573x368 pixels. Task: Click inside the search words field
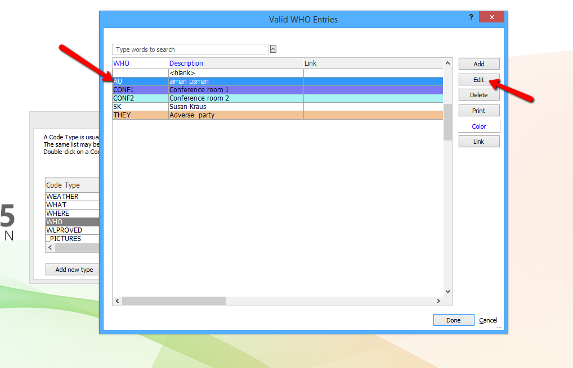(x=190, y=49)
